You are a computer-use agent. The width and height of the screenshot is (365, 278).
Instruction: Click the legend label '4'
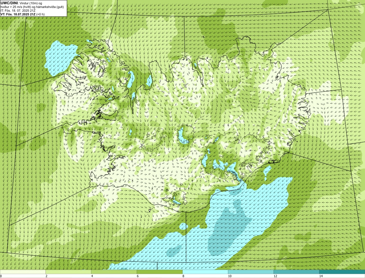tap(92, 276)
